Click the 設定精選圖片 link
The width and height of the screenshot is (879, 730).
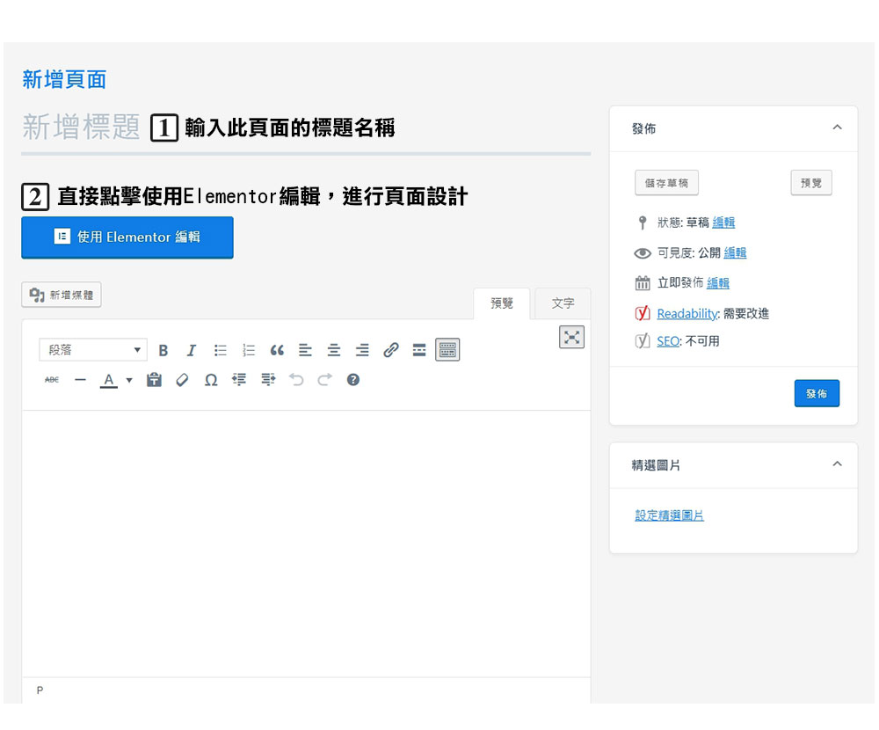669,515
